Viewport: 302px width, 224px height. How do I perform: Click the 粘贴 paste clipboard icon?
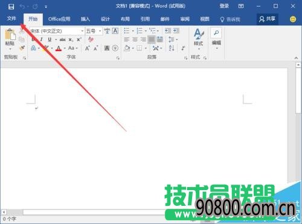10,35
